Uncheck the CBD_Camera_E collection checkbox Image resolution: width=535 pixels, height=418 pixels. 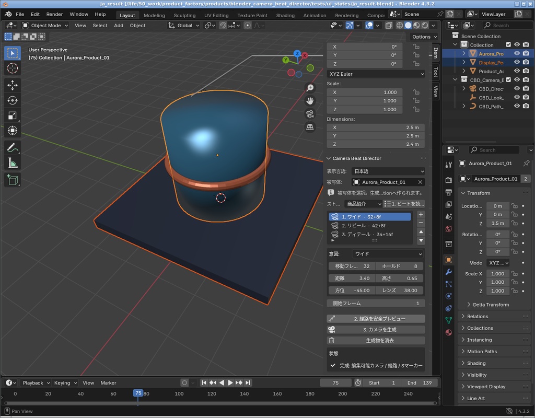[508, 80]
